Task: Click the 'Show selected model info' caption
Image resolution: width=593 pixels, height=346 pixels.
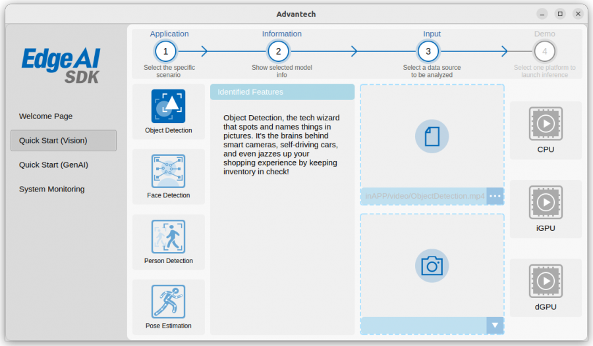Action: click(282, 71)
